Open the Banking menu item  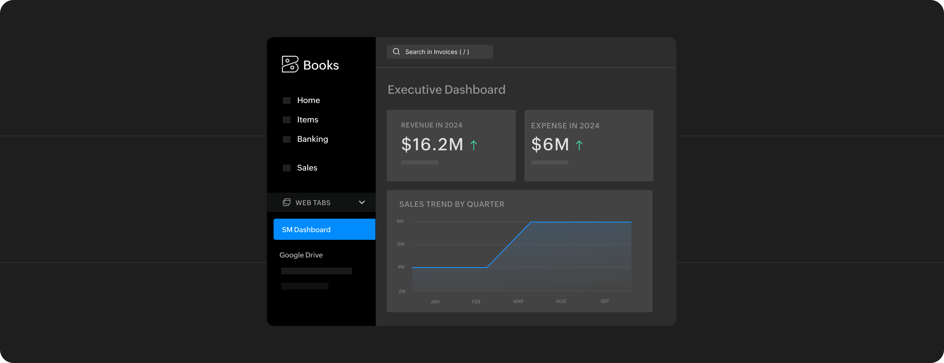[312, 139]
